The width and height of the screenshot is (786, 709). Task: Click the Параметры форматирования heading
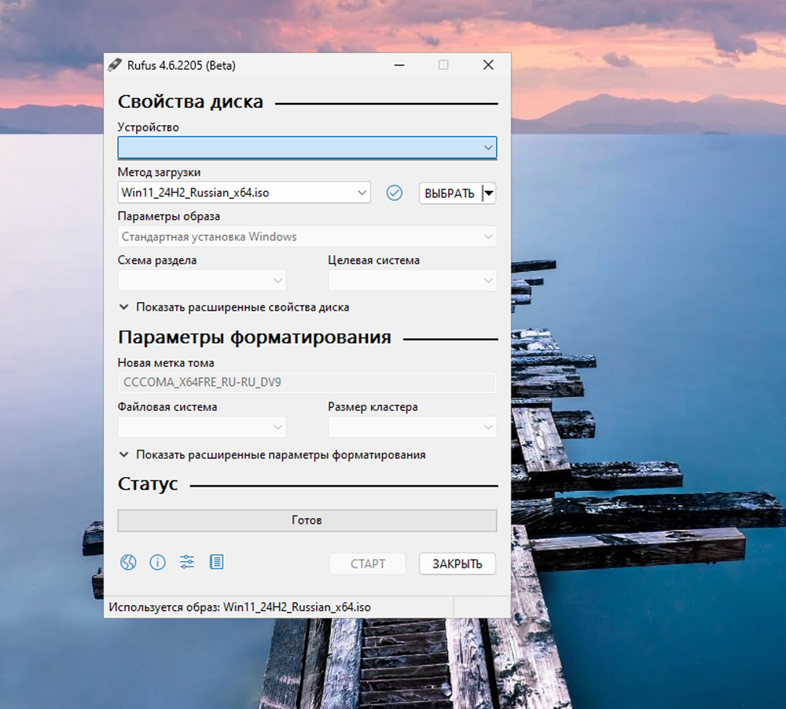(255, 337)
